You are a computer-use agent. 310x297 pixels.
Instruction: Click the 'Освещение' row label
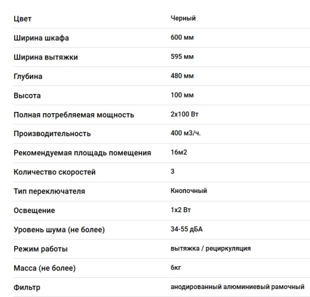pyautogui.click(x=34, y=210)
